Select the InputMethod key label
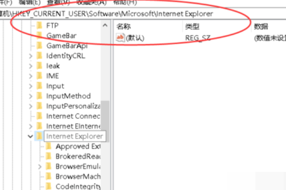The image size is (286, 190). (68, 96)
